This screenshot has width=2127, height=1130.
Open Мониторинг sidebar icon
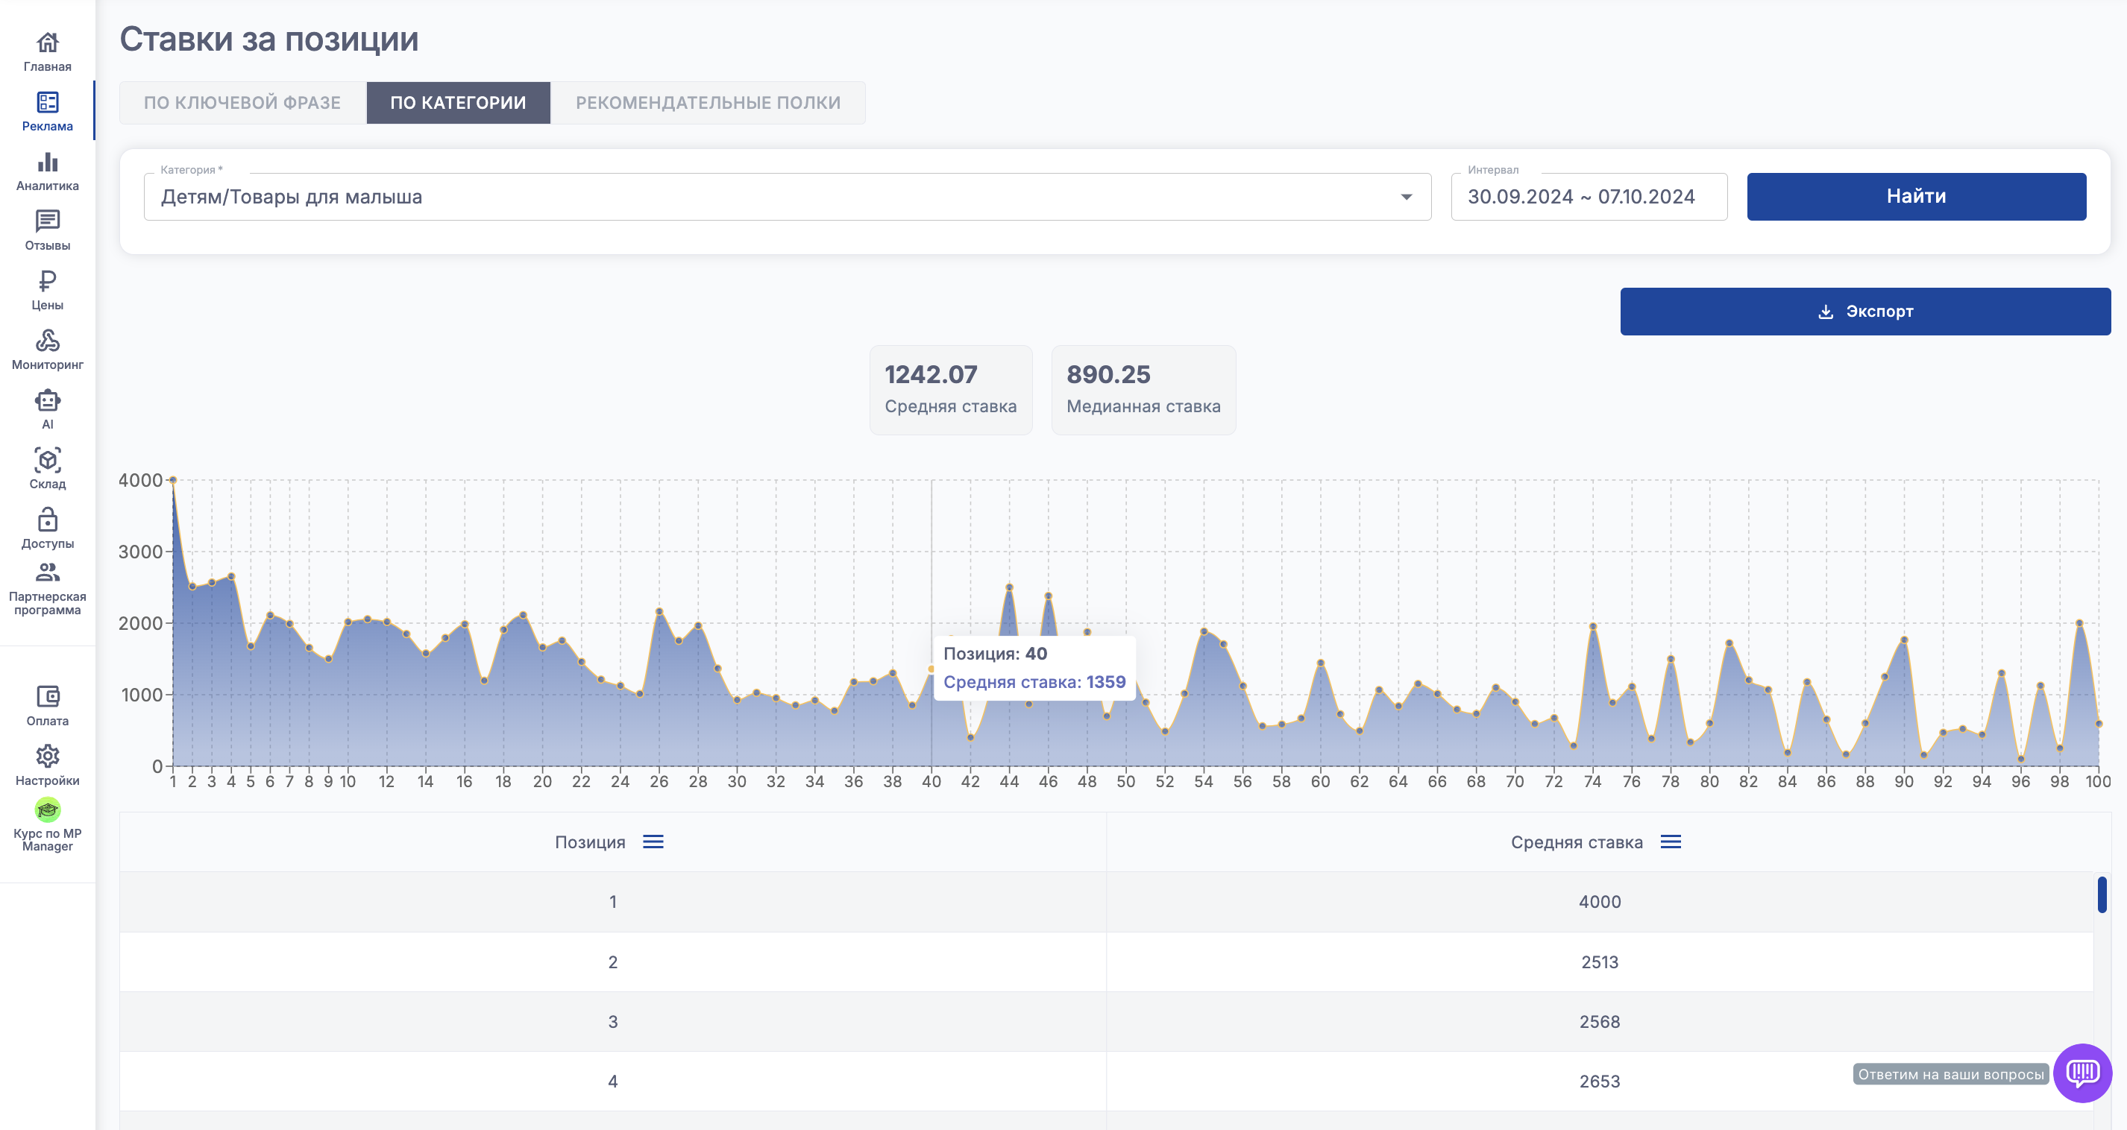pos(47,341)
